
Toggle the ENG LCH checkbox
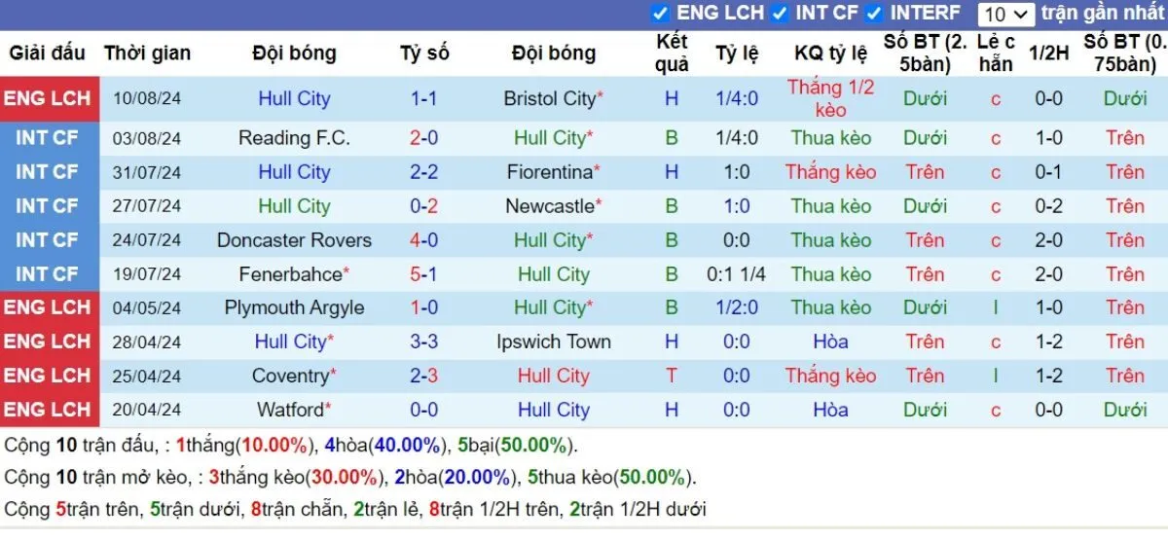click(661, 14)
